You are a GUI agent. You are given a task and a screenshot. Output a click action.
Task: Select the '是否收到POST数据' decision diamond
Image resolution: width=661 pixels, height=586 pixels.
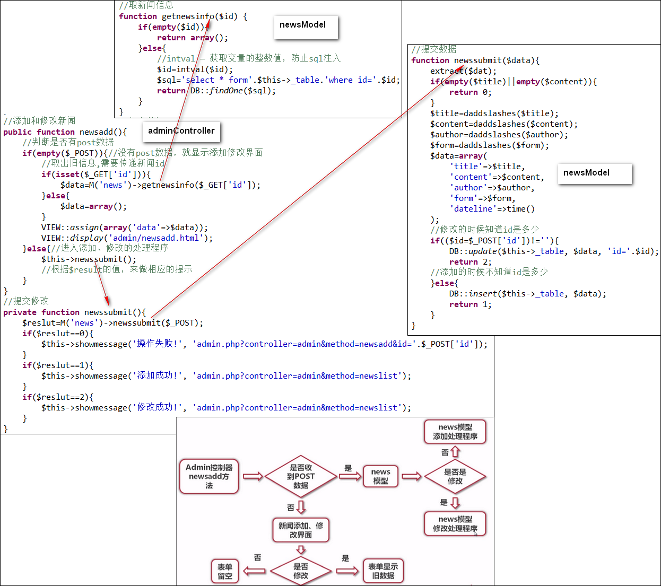[x=301, y=476]
